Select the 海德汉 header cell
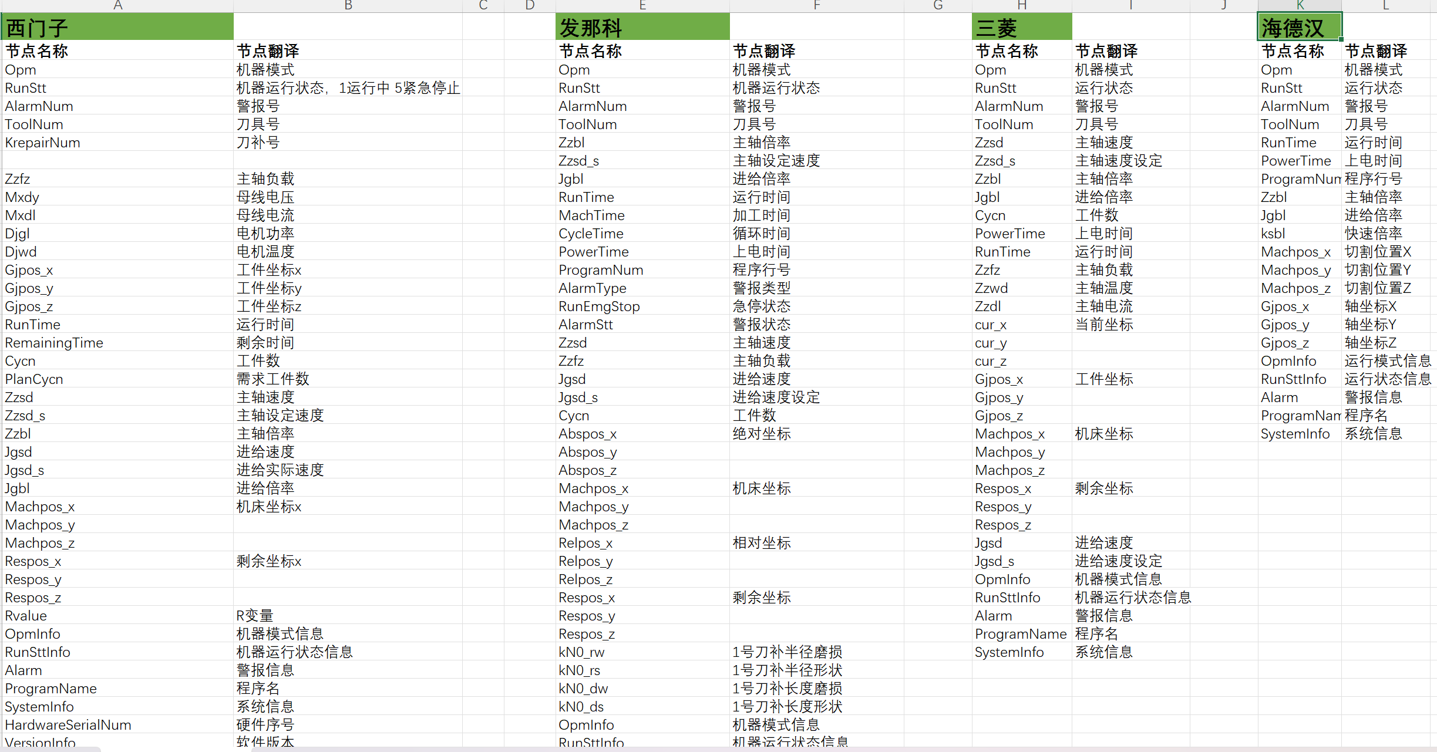This screenshot has height=752, width=1437. [1300, 28]
